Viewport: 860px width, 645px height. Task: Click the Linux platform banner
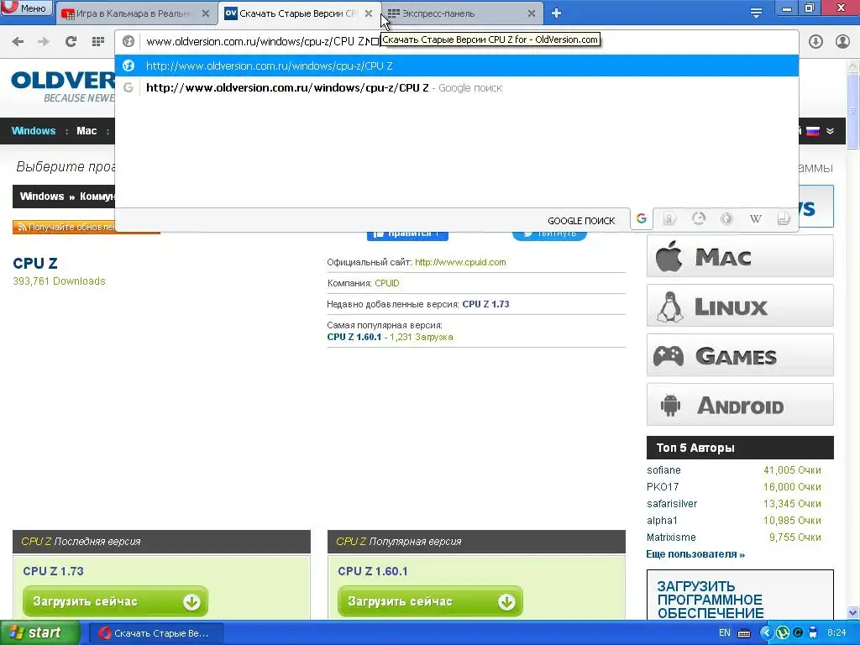(x=740, y=306)
